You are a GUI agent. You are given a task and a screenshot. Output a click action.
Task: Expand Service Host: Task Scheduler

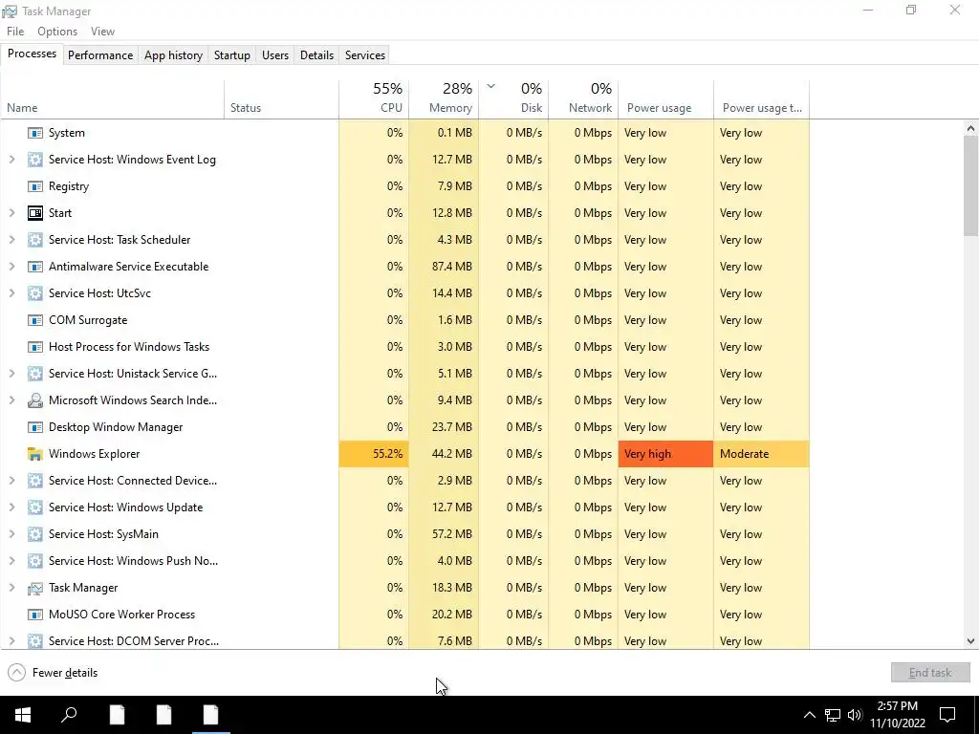point(11,240)
